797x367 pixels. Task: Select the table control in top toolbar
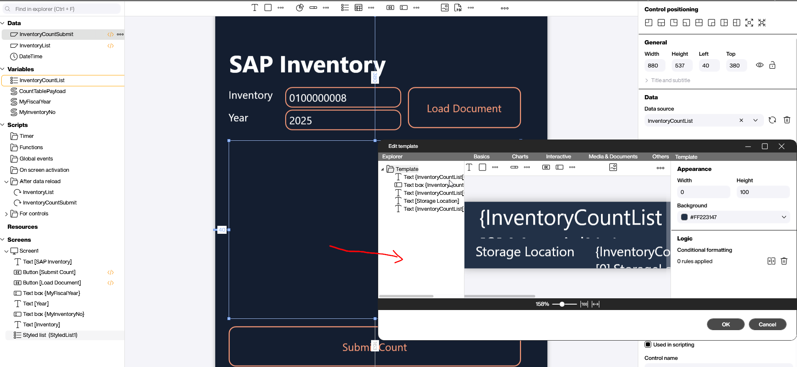359,8
